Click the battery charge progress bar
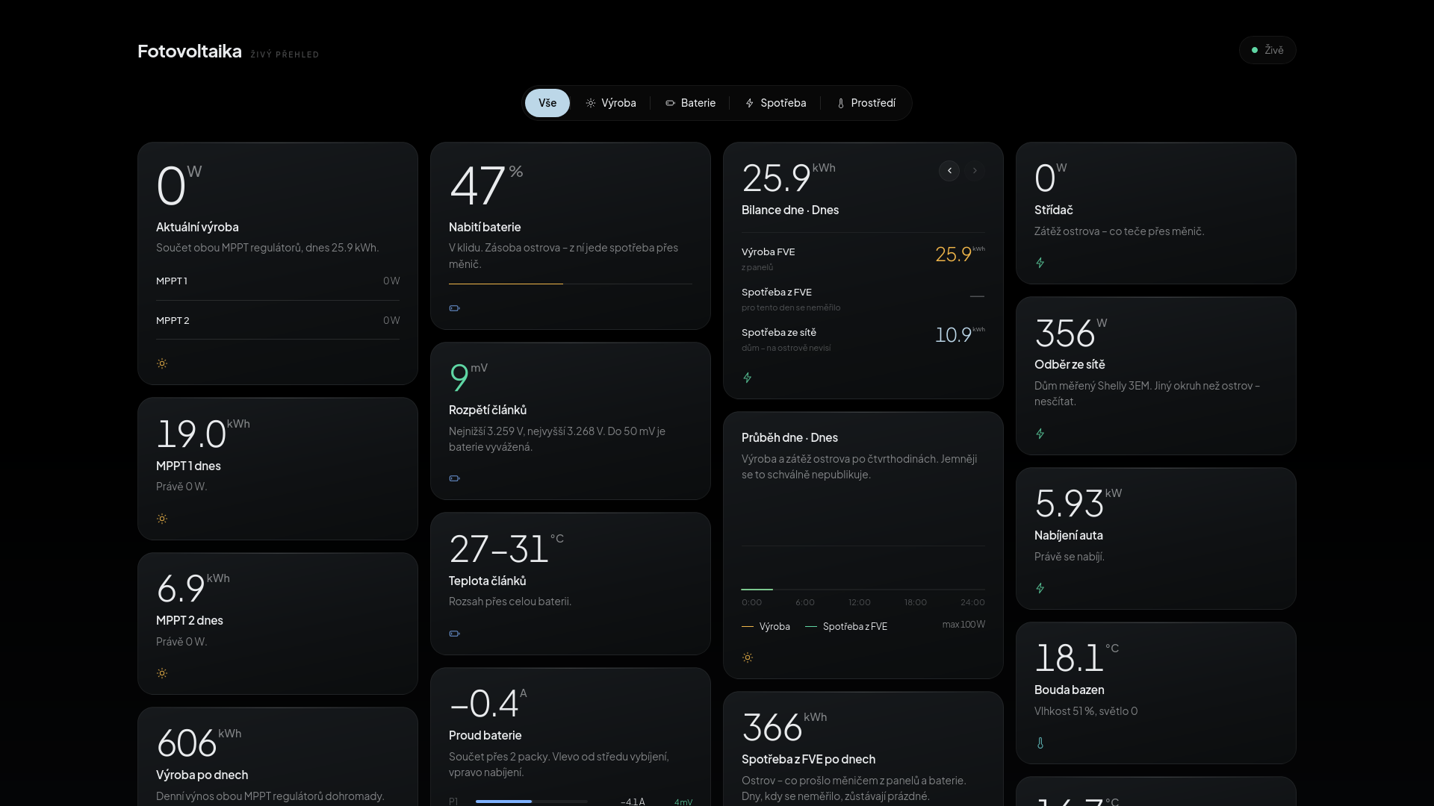Screen dimensions: 1434x806 pos(571,284)
